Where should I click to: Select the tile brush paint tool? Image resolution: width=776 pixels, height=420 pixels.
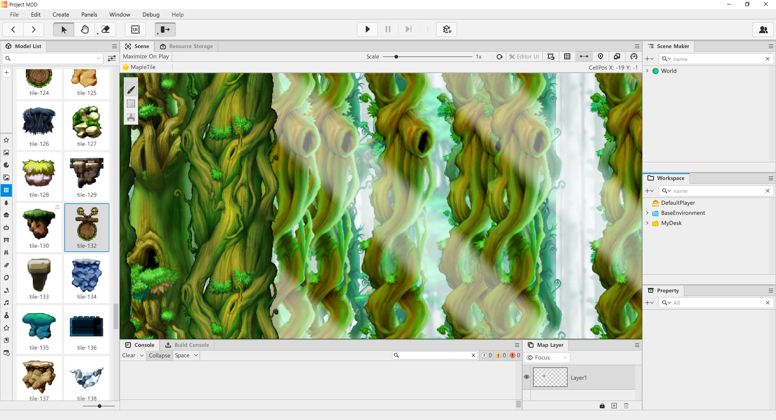coord(131,90)
